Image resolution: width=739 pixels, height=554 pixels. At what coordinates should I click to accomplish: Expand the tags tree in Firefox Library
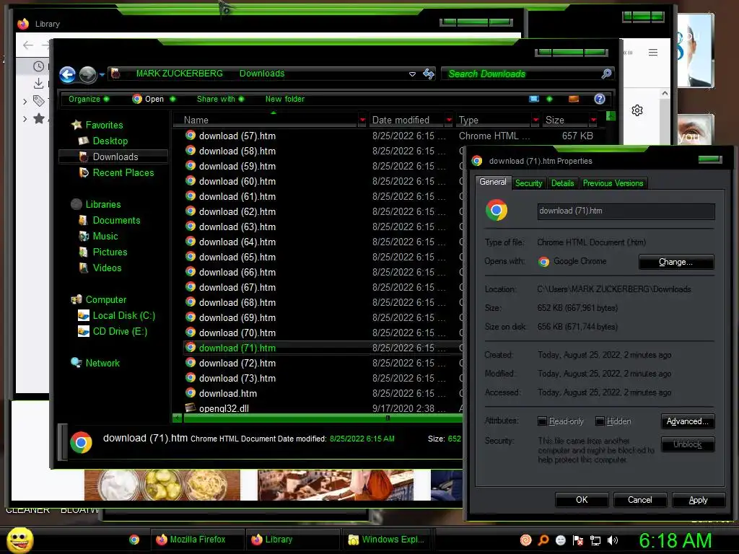25,101
